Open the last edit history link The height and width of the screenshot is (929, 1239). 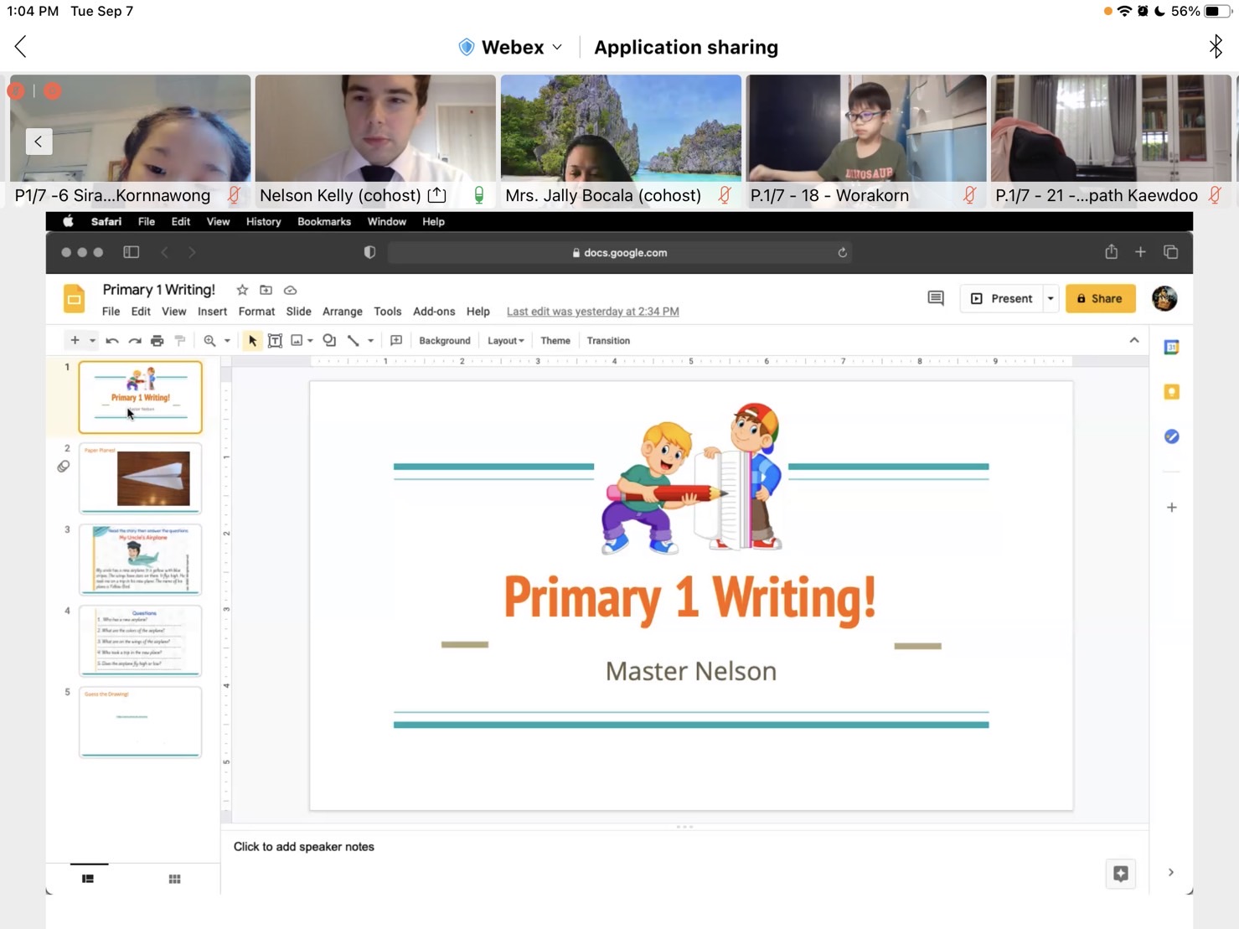592,312
